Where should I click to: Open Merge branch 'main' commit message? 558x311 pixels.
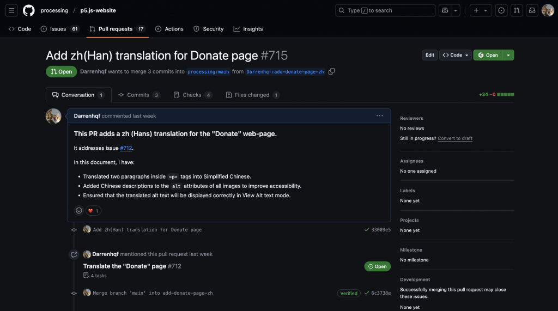(153, 293)
